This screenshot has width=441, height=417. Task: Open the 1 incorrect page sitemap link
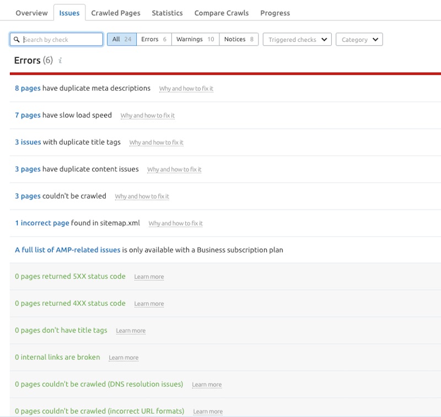coord(42,223)
